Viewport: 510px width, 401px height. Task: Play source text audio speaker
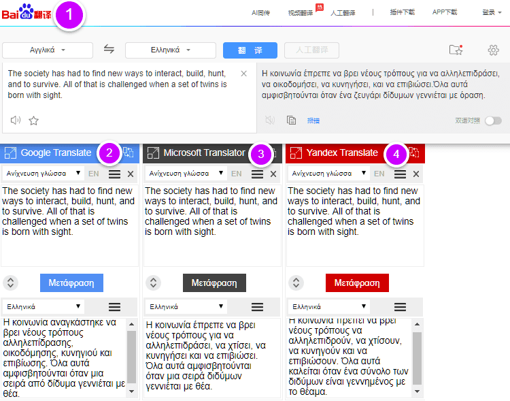pyautogui.click(x=15, y=121)
